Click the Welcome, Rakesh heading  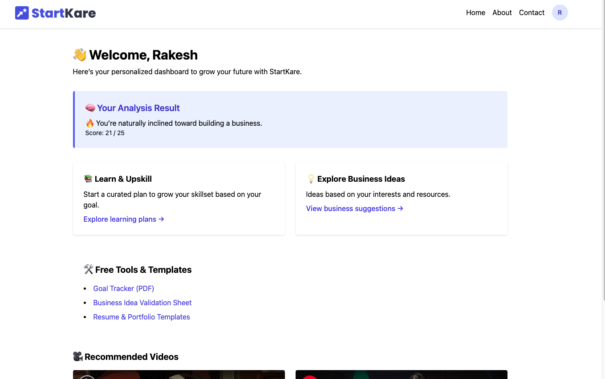coord(143,55)
